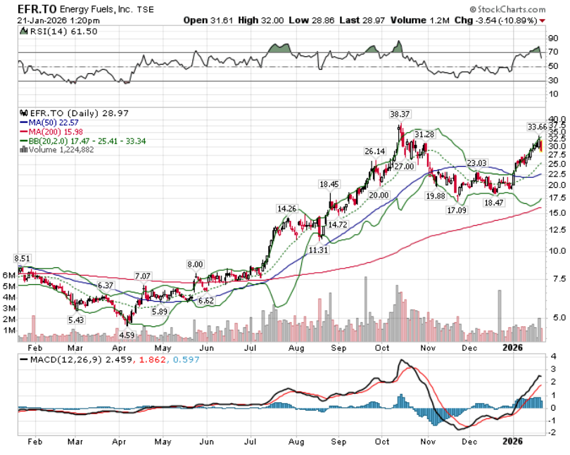
Task: Click the MACD(12,26,9) 2.459 label
Action: coord(81,360)
